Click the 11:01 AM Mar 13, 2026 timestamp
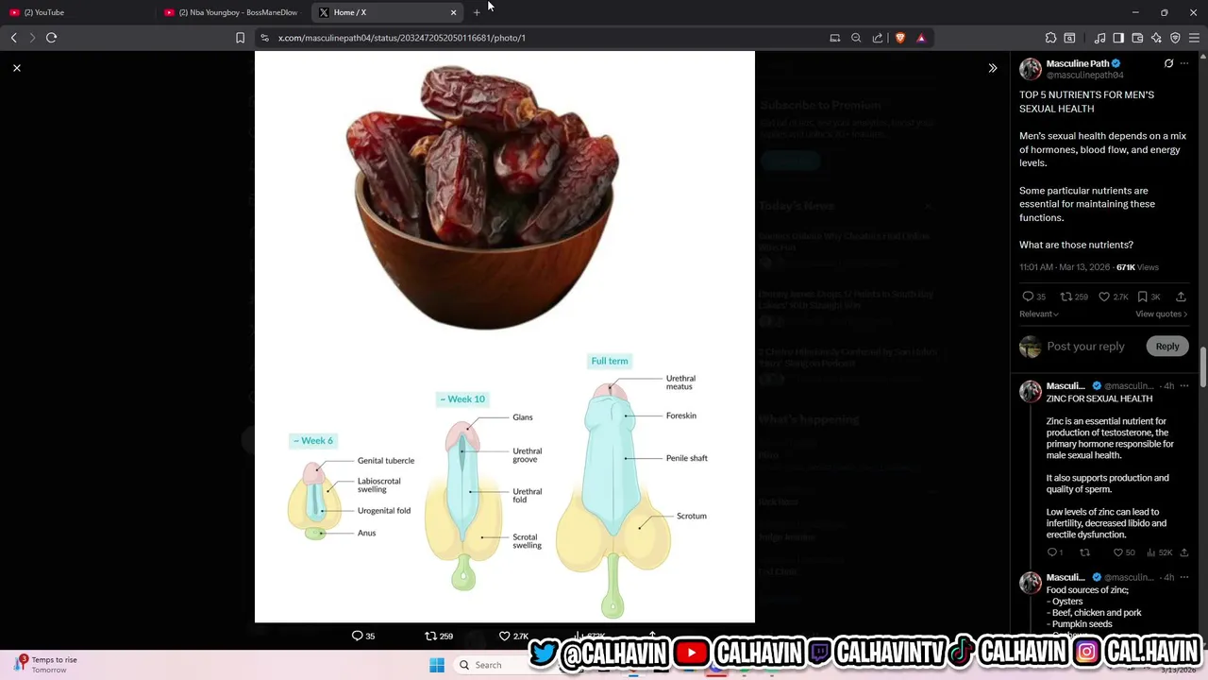Viewport: 1208px width, 680px height. pyautogui.click(x=1065, y=267)
